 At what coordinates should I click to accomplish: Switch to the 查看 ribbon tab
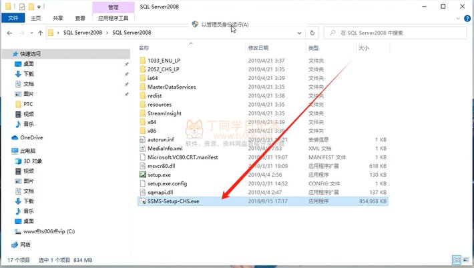pos(80,18)
